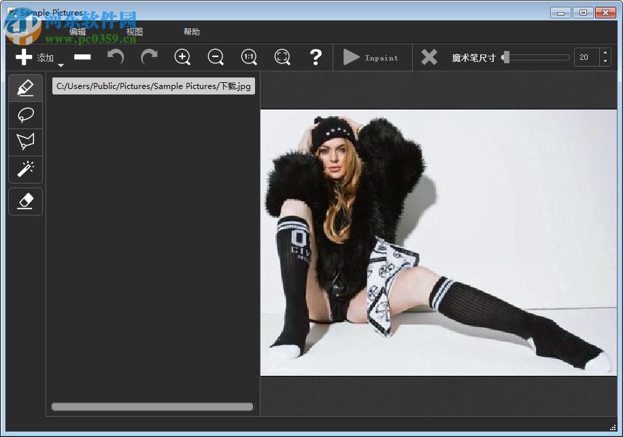Expand the dropdown arrow beside 添加
The image size is (623, 437).
click(x=61, y=65)
